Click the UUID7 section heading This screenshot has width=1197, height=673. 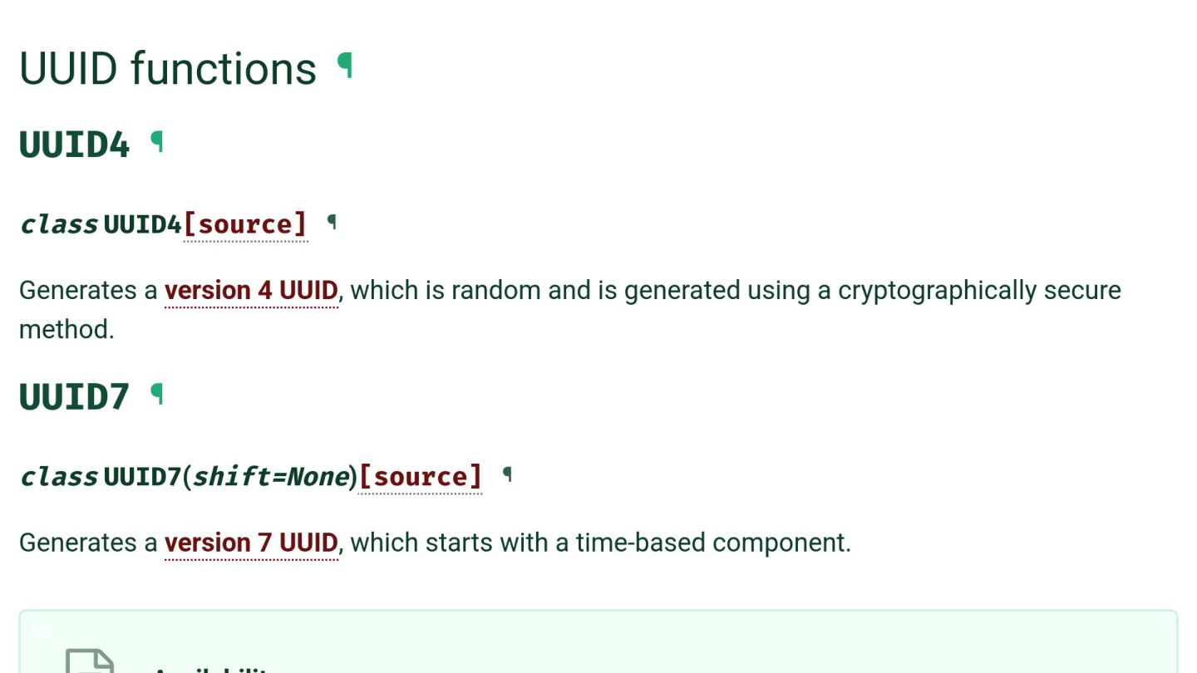tap(75, 396)
